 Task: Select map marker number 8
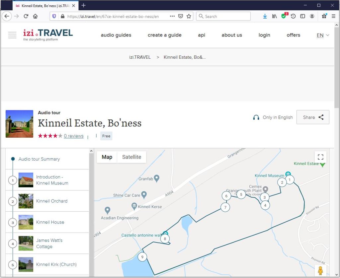(x=165, y=239)
